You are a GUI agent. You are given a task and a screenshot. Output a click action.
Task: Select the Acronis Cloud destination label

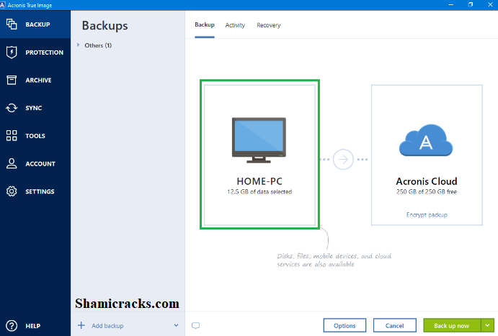[x=427, y=181]
